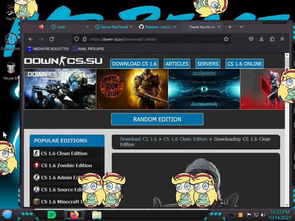Close the Server Not Found tab
Image resolution: width=295 pixels, height=221 pixels.
(131, 27)
